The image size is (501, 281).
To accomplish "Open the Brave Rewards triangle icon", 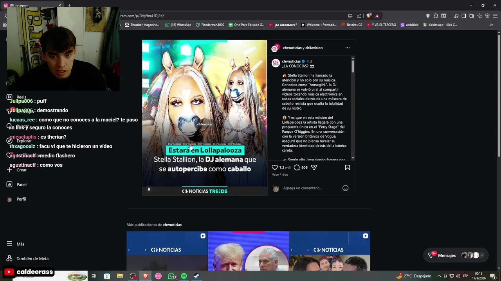I will coord(377,16).
